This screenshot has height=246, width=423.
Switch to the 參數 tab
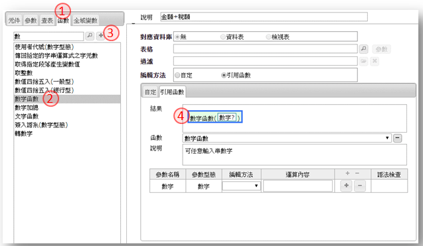31,21
